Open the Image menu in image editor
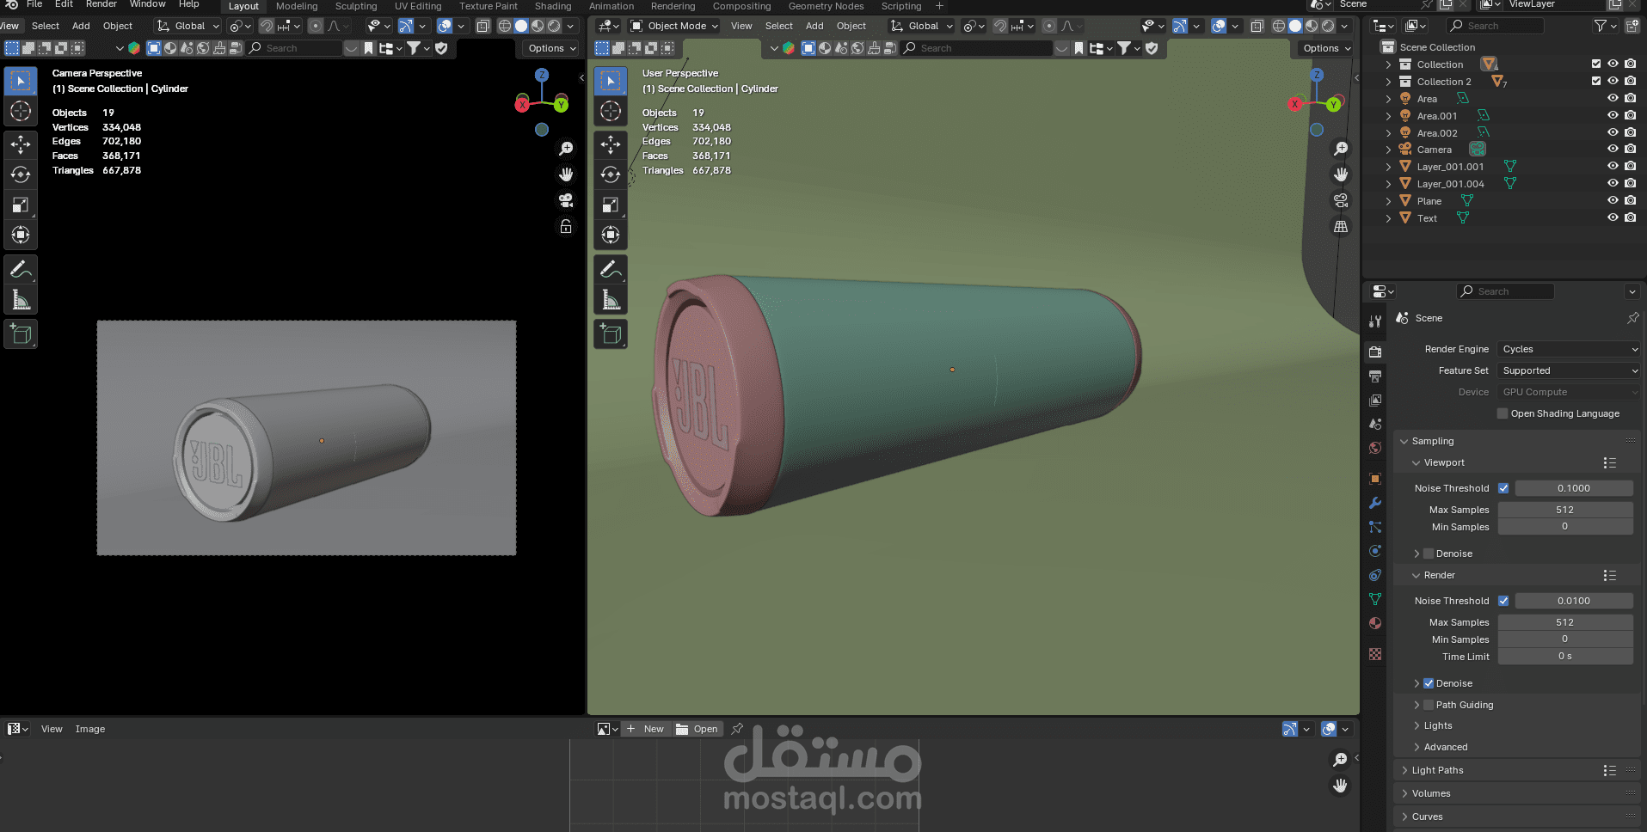This screenshot has width=1647, height=832. 90,729
